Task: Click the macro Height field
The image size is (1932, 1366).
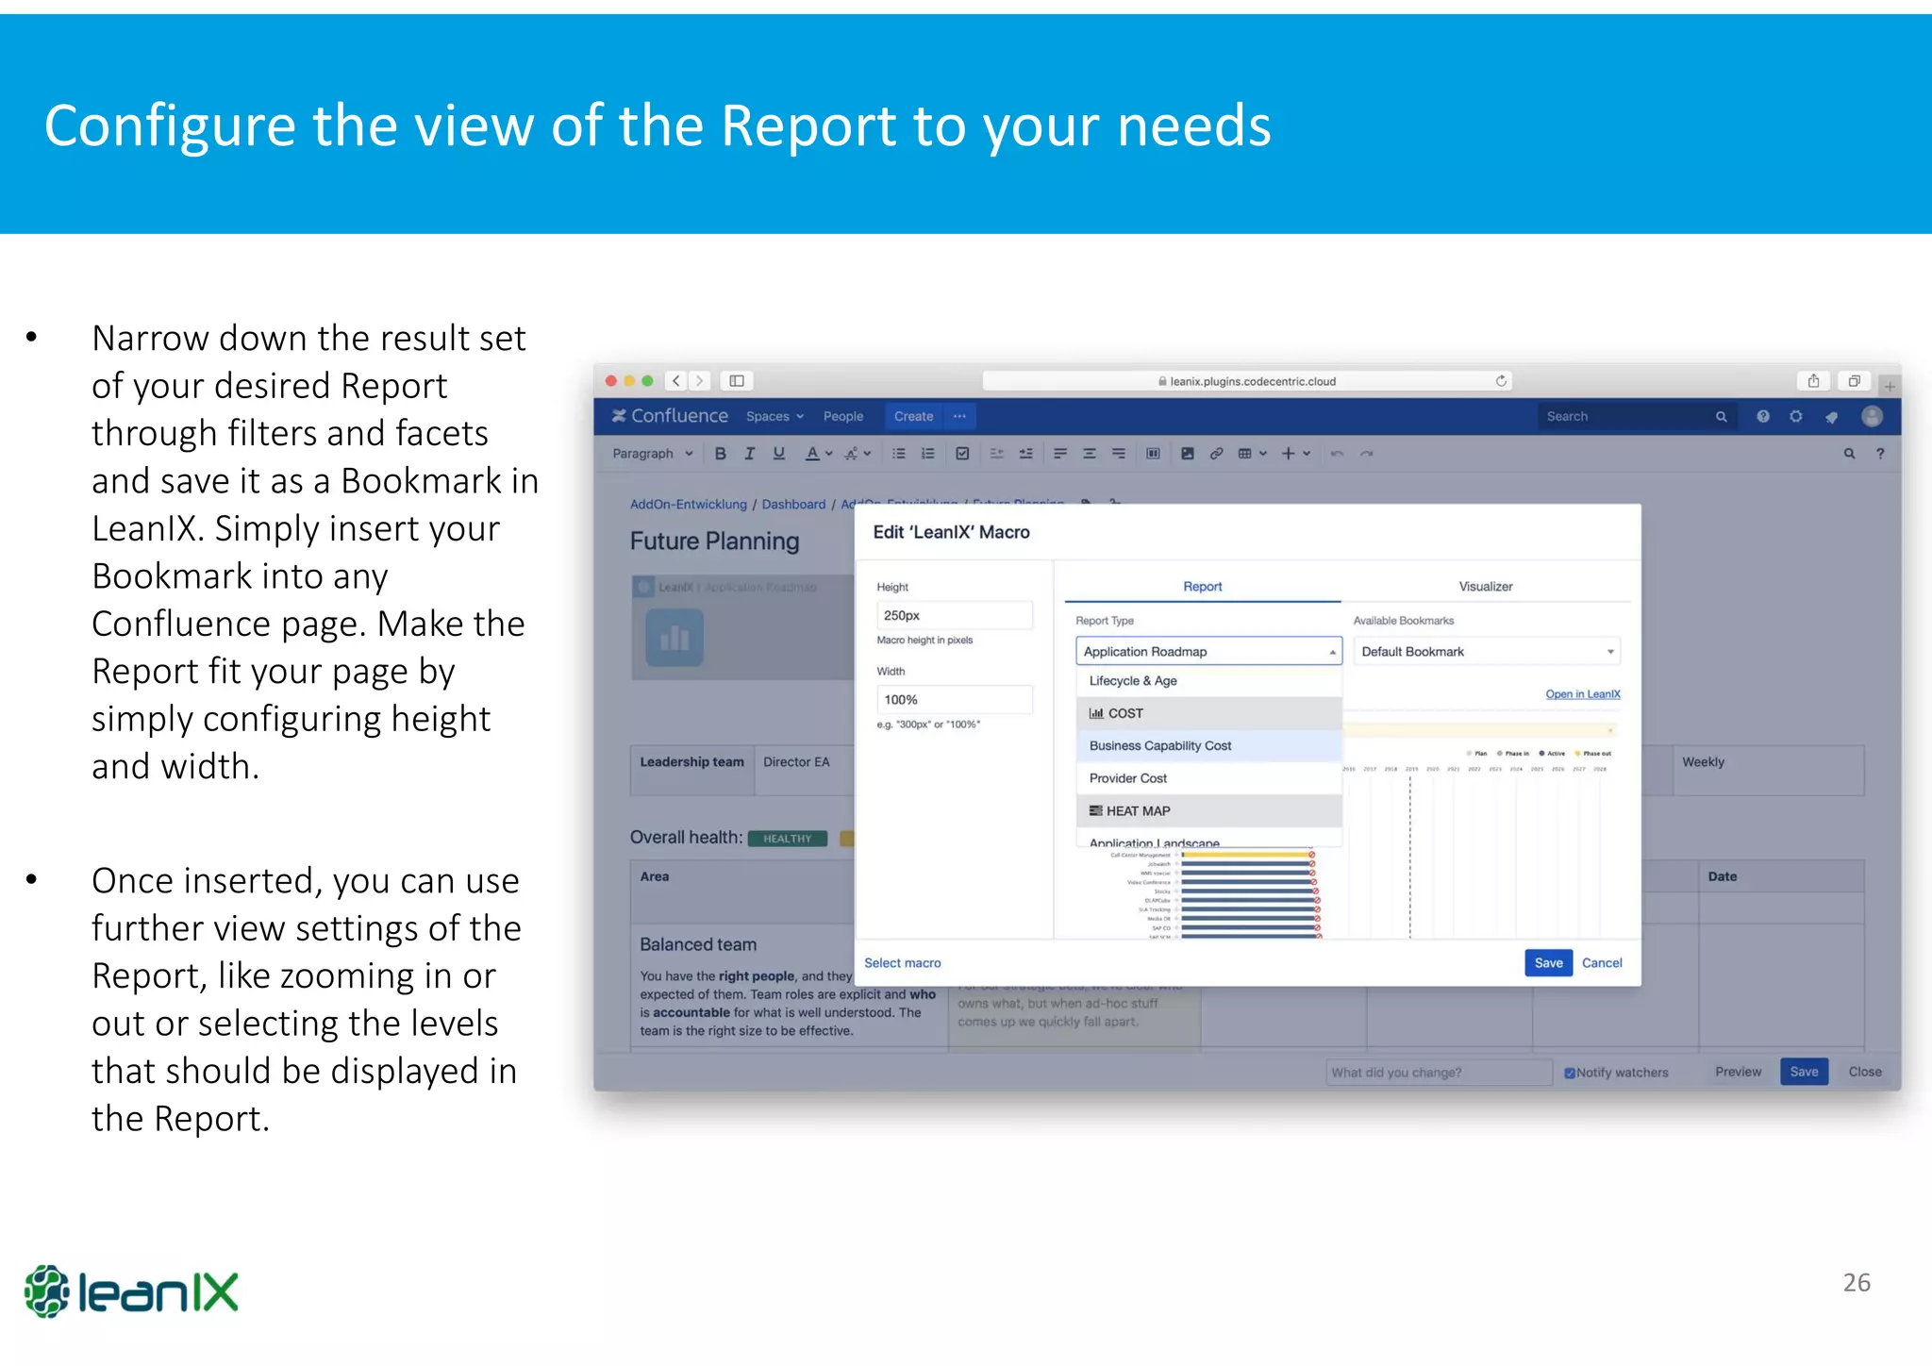Action: 955,615
